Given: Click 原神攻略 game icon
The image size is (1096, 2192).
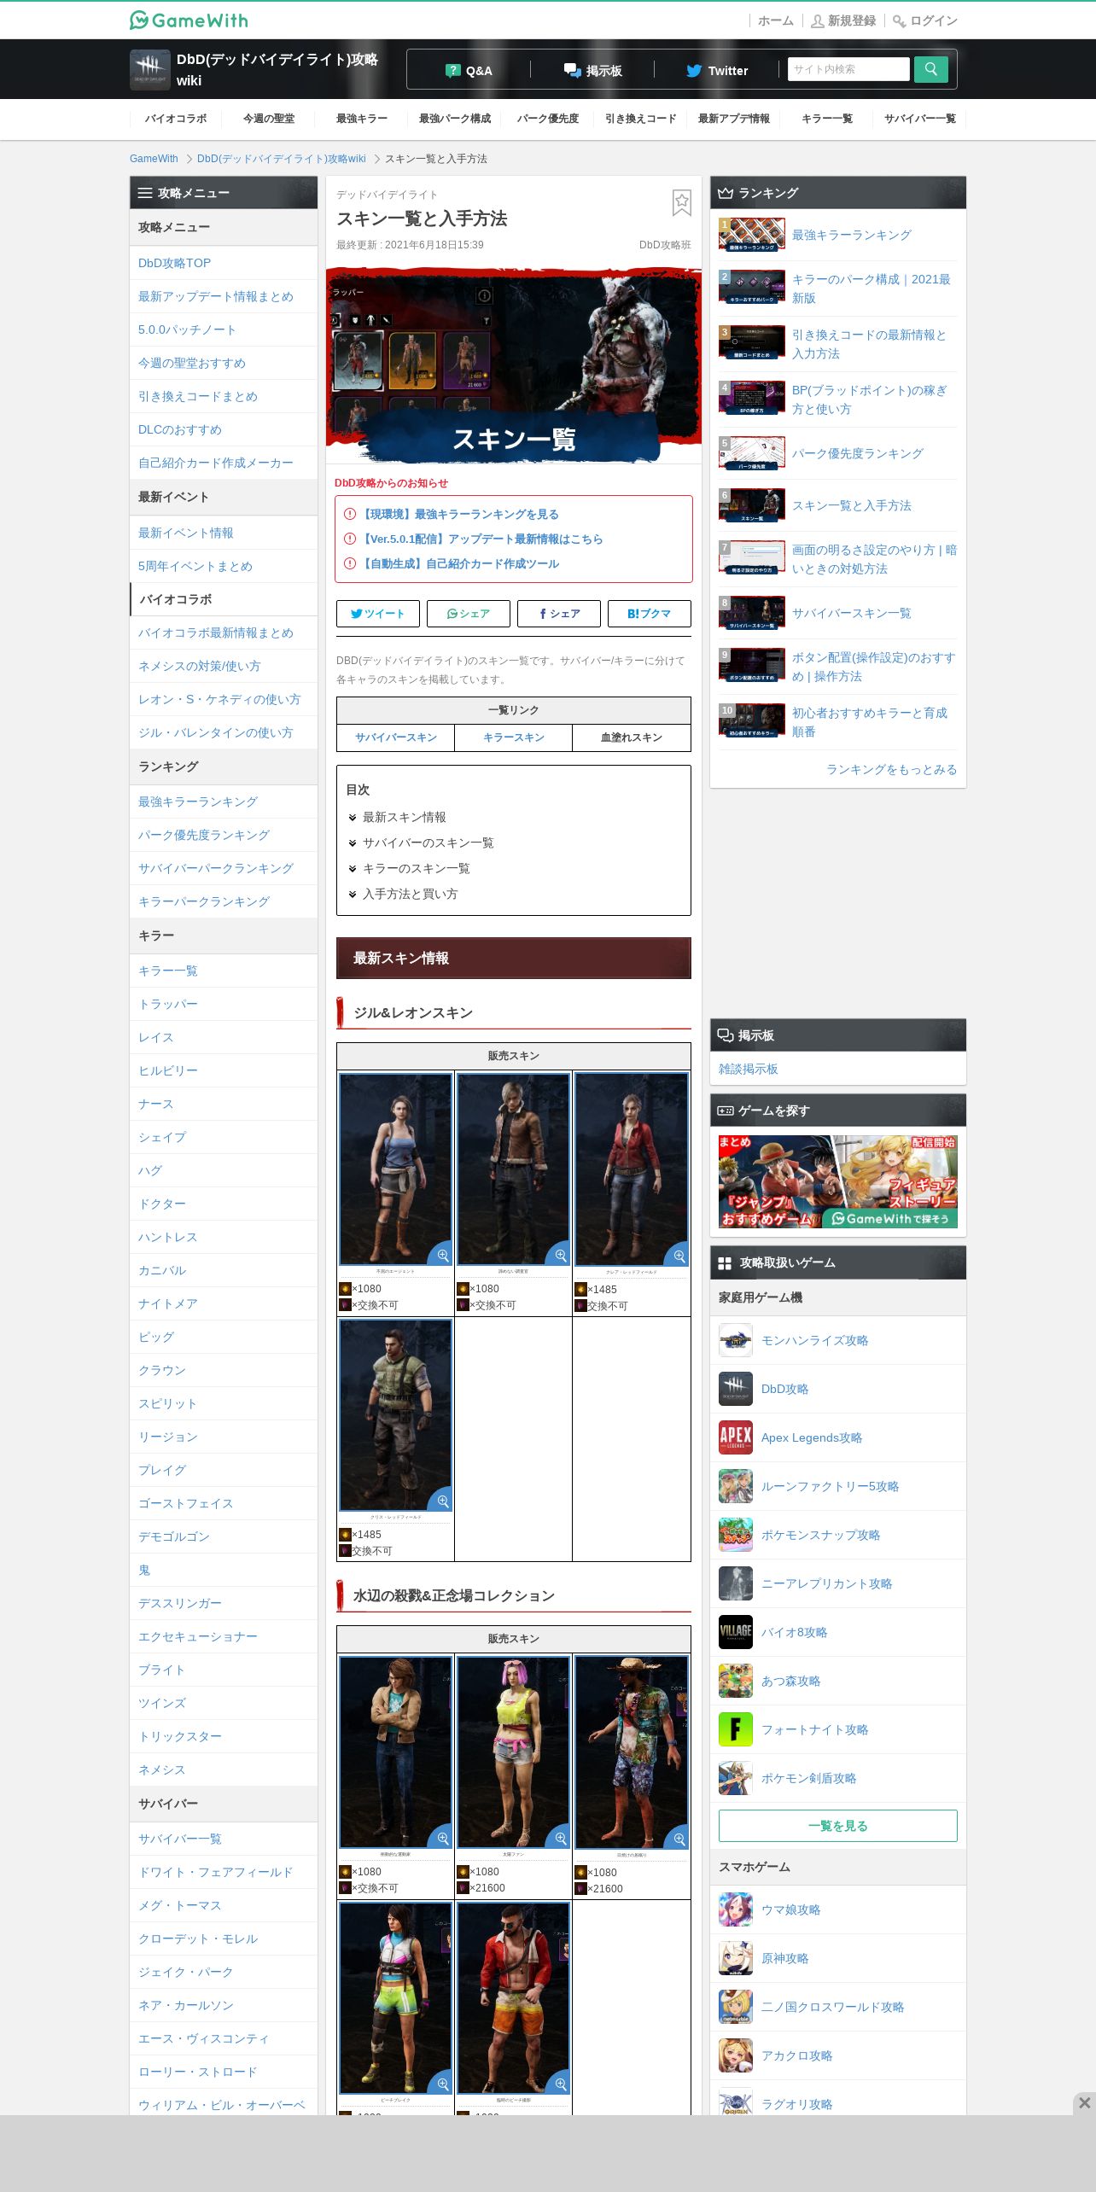Looking at the screenshot, I should pos(736,1958).
